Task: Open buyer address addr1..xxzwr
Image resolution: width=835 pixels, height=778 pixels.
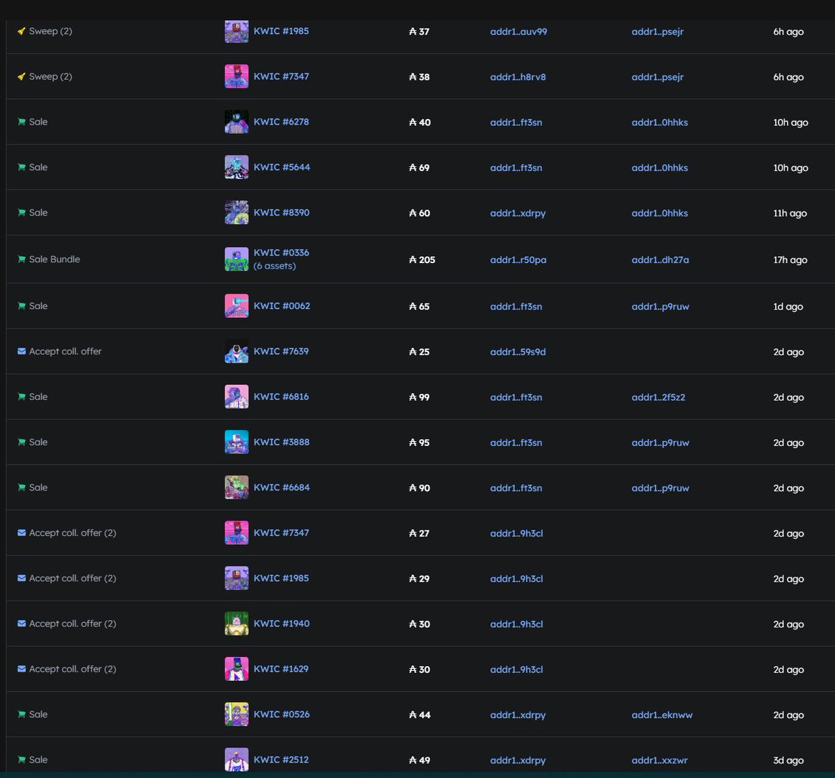Action: pyautogui.click(x=660, y=761)
